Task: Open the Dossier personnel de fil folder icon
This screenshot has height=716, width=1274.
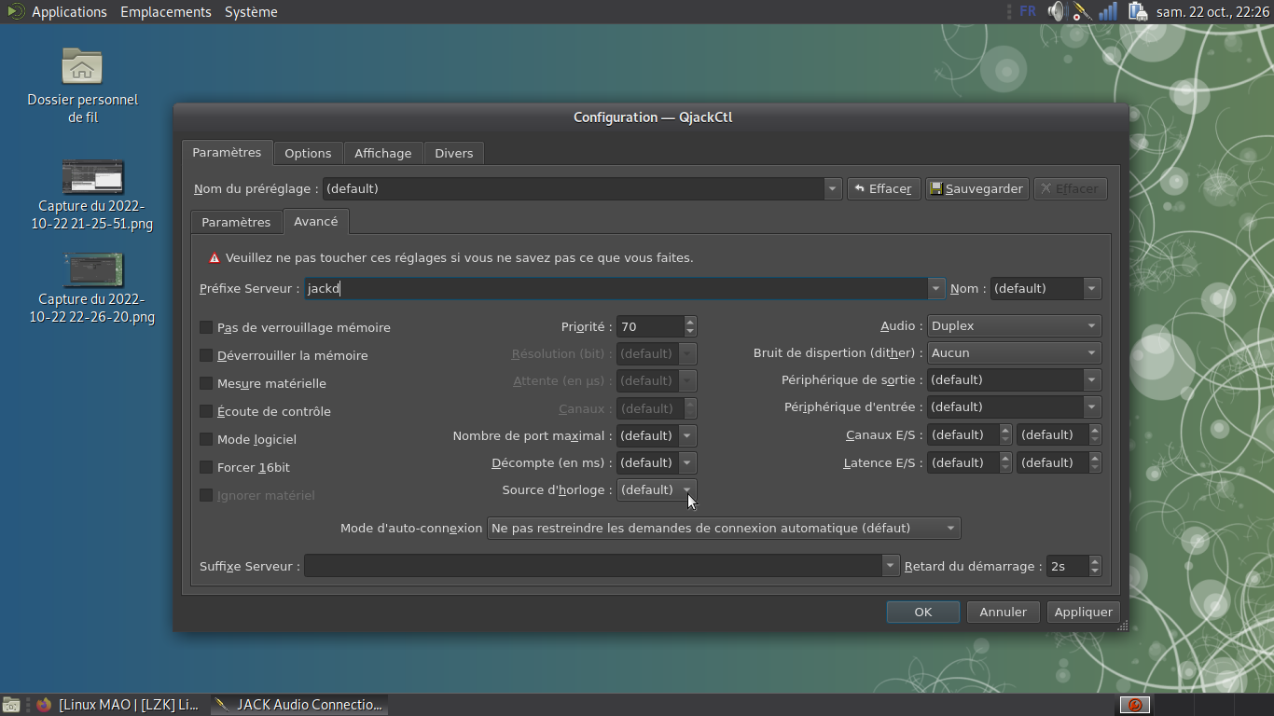Action: point(82,66)
